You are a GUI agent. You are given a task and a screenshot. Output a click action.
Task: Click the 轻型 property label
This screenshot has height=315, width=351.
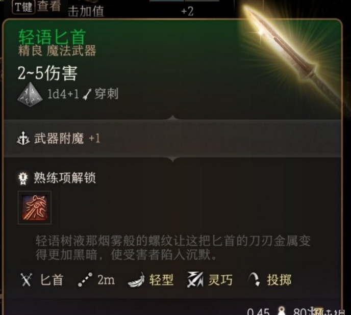[x=161, y=280]
